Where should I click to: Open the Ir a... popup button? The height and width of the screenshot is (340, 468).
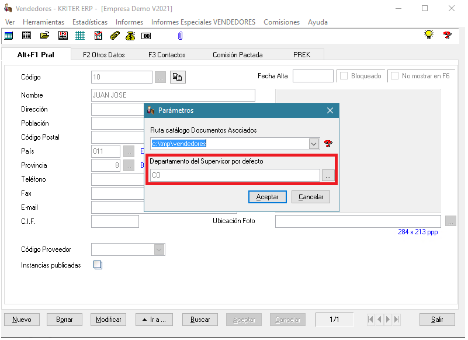tap(154, 320)
